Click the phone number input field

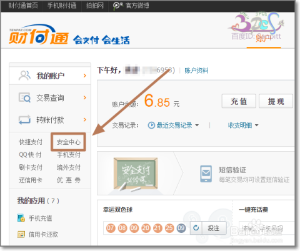pos(267,228)
